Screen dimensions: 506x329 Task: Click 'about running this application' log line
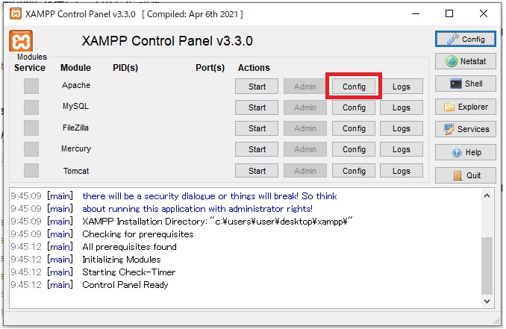coord(197,209)
